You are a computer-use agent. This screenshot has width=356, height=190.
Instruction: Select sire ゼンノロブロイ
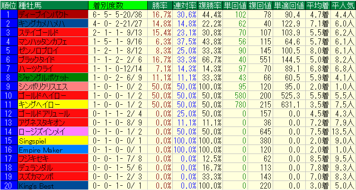coord(53,50)
